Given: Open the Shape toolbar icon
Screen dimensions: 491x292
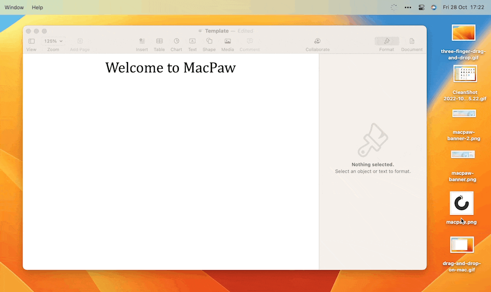Looking at the screenshot, I should tap(209, 41).
